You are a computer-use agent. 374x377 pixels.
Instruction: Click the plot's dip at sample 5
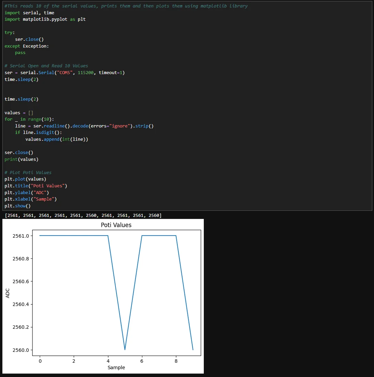tap(125, 349)
